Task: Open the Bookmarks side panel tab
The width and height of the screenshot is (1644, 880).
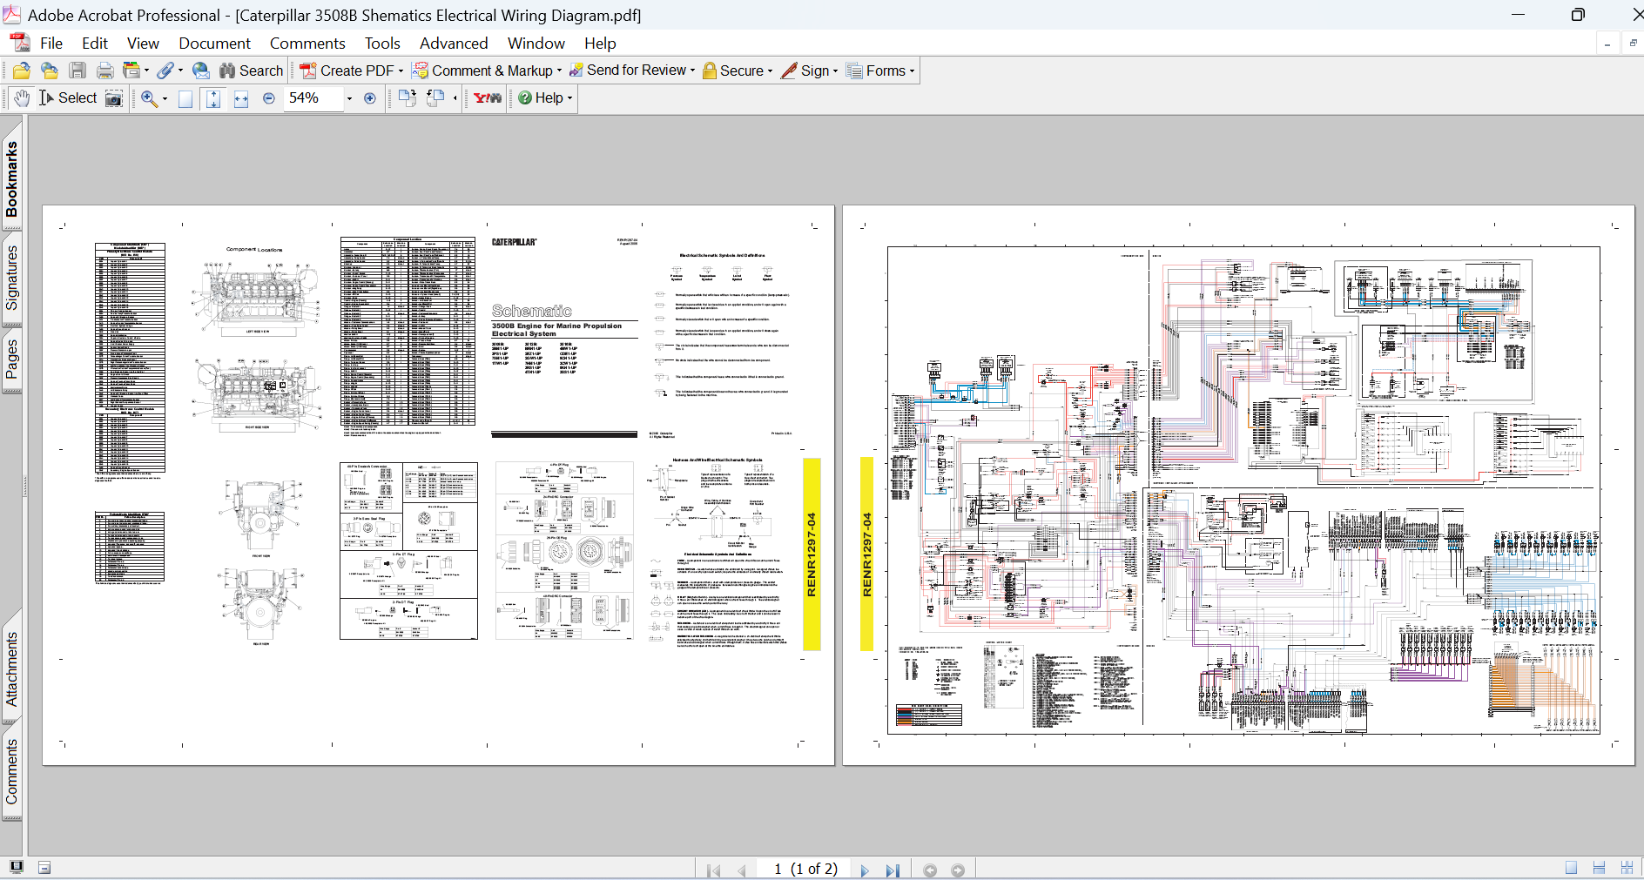Action: click(x=11, y=178)
